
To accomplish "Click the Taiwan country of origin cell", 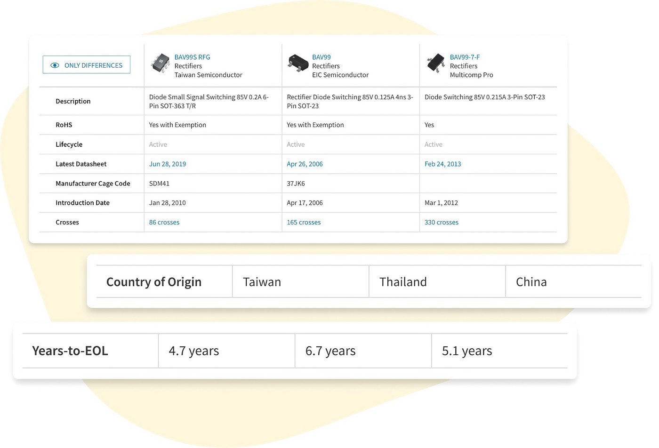I will (262, 282).
